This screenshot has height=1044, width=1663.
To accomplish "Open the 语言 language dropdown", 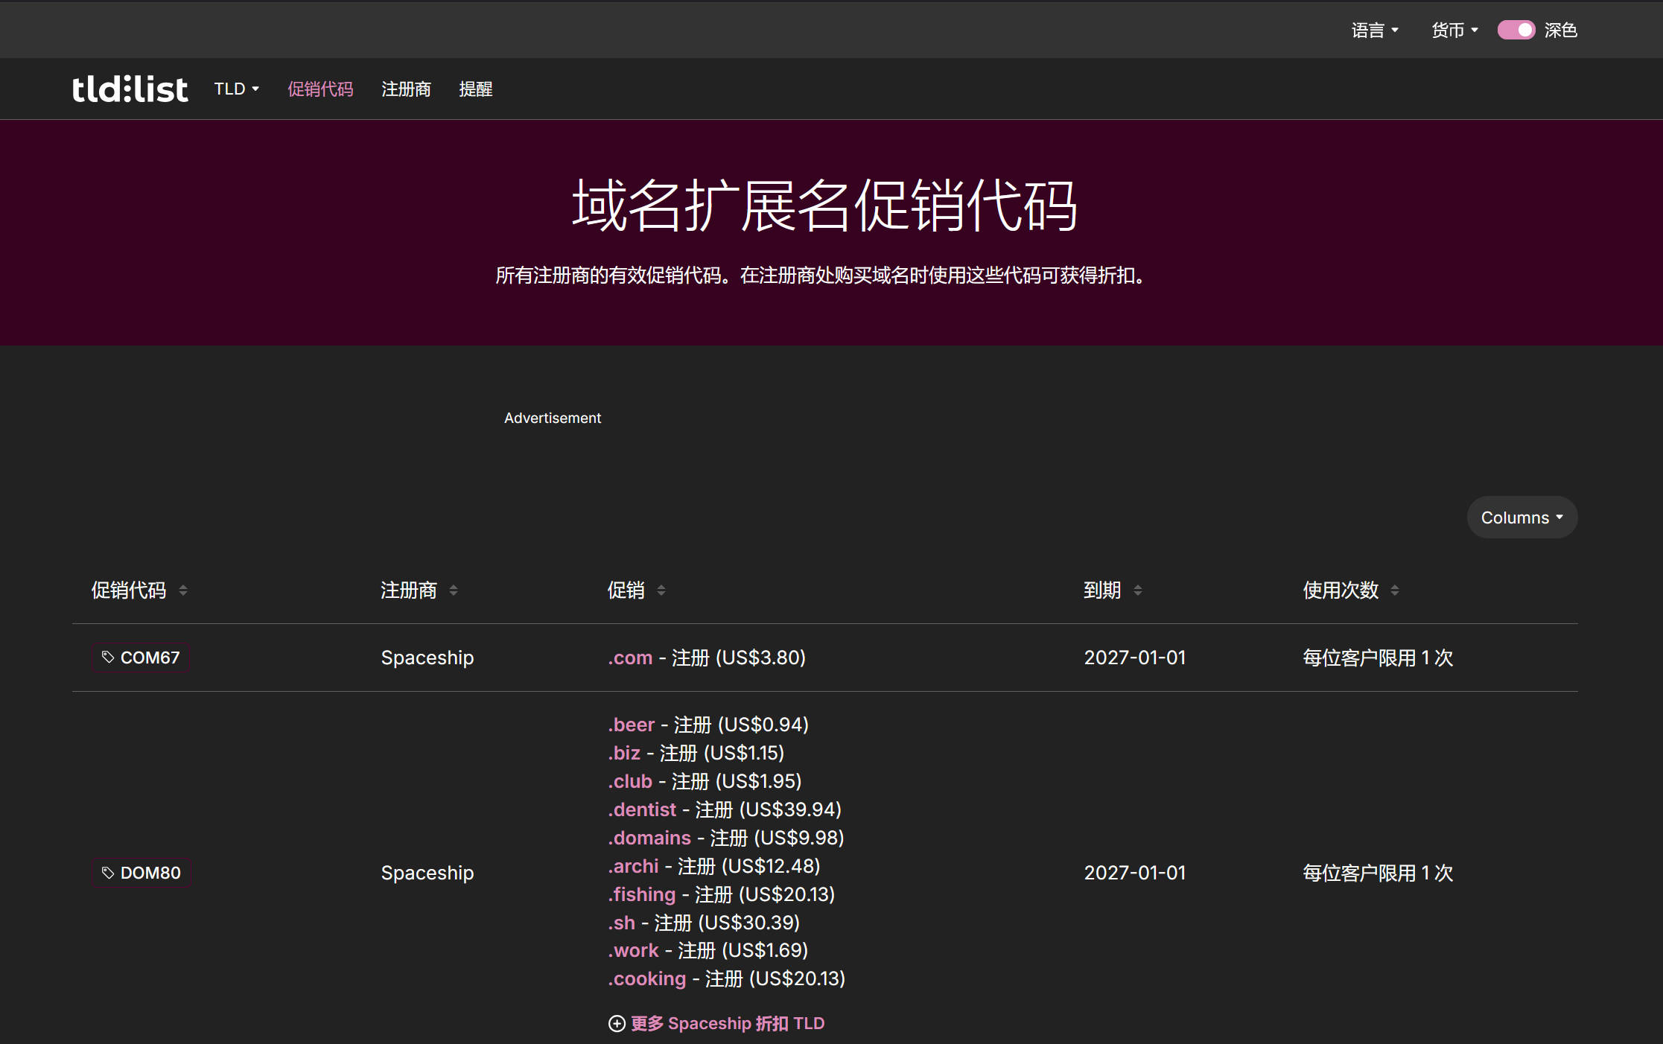I will tap(1375, 30).
